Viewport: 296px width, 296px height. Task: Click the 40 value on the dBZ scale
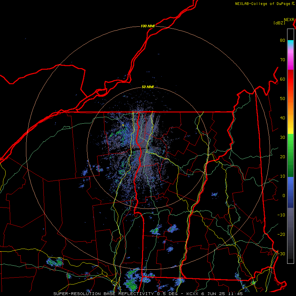[283, 118]
